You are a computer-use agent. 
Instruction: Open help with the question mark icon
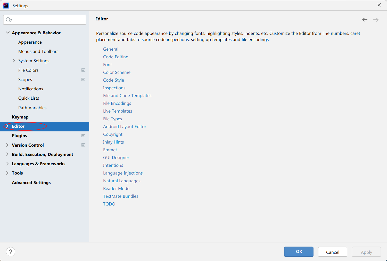[11, 252]
